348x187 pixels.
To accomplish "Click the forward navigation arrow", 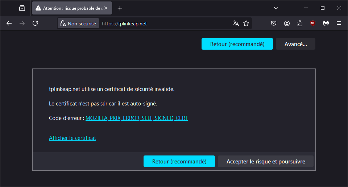I will (22, 23).
